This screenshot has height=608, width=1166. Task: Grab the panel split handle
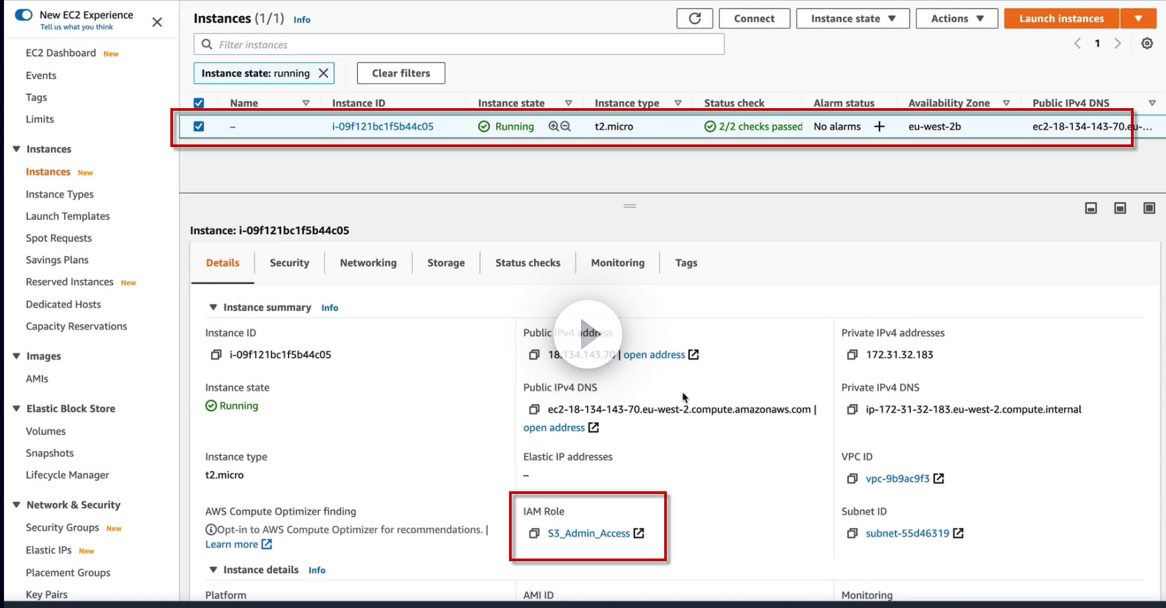630,206
